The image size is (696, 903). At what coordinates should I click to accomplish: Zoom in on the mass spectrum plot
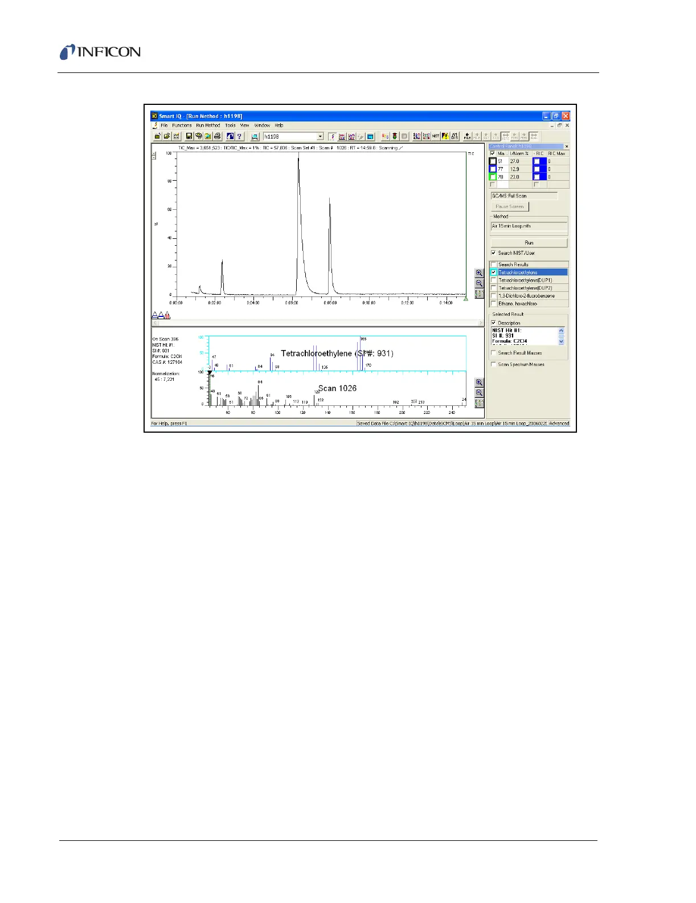click(479, 383)
